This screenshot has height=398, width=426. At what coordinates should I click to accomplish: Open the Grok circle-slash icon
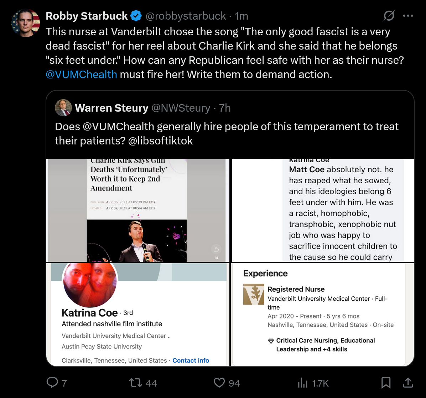[389, 16]
